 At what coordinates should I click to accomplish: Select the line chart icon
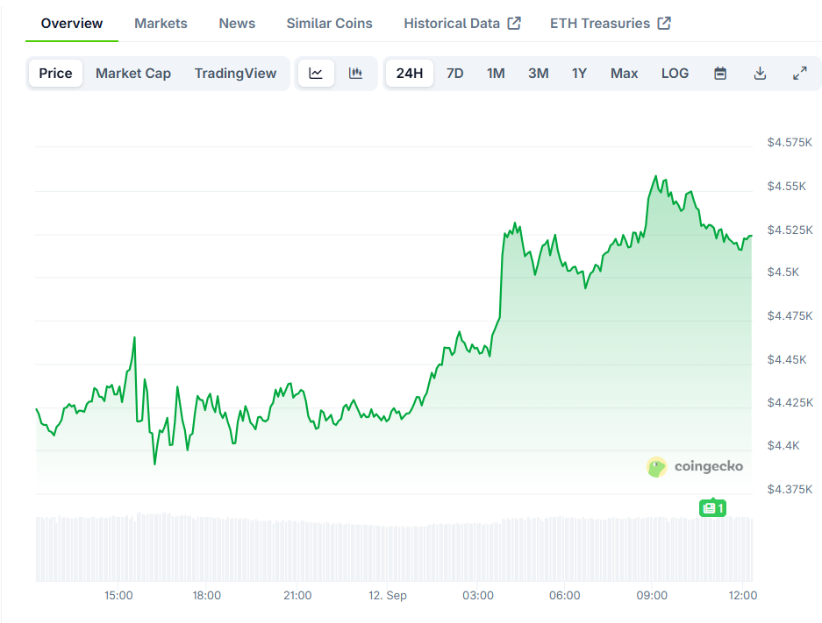click(315, 73)
